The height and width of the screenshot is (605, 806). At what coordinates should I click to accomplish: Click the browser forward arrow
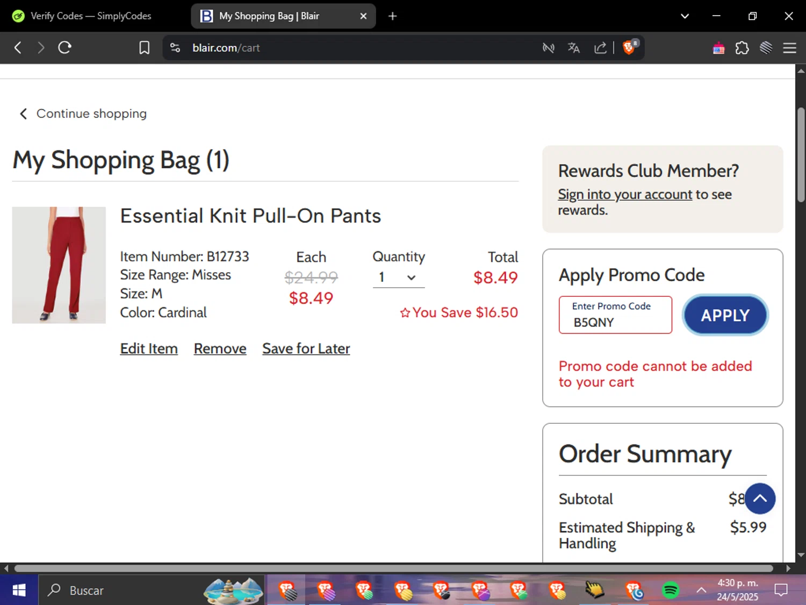point(41,48)
